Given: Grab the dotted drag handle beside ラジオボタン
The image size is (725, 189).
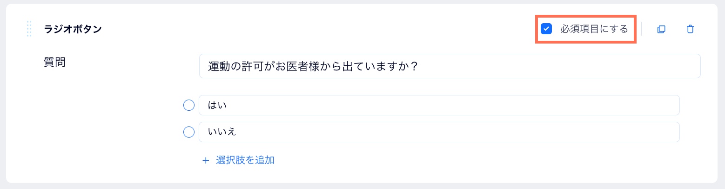Looking at the screenshot, I should 29,29.
